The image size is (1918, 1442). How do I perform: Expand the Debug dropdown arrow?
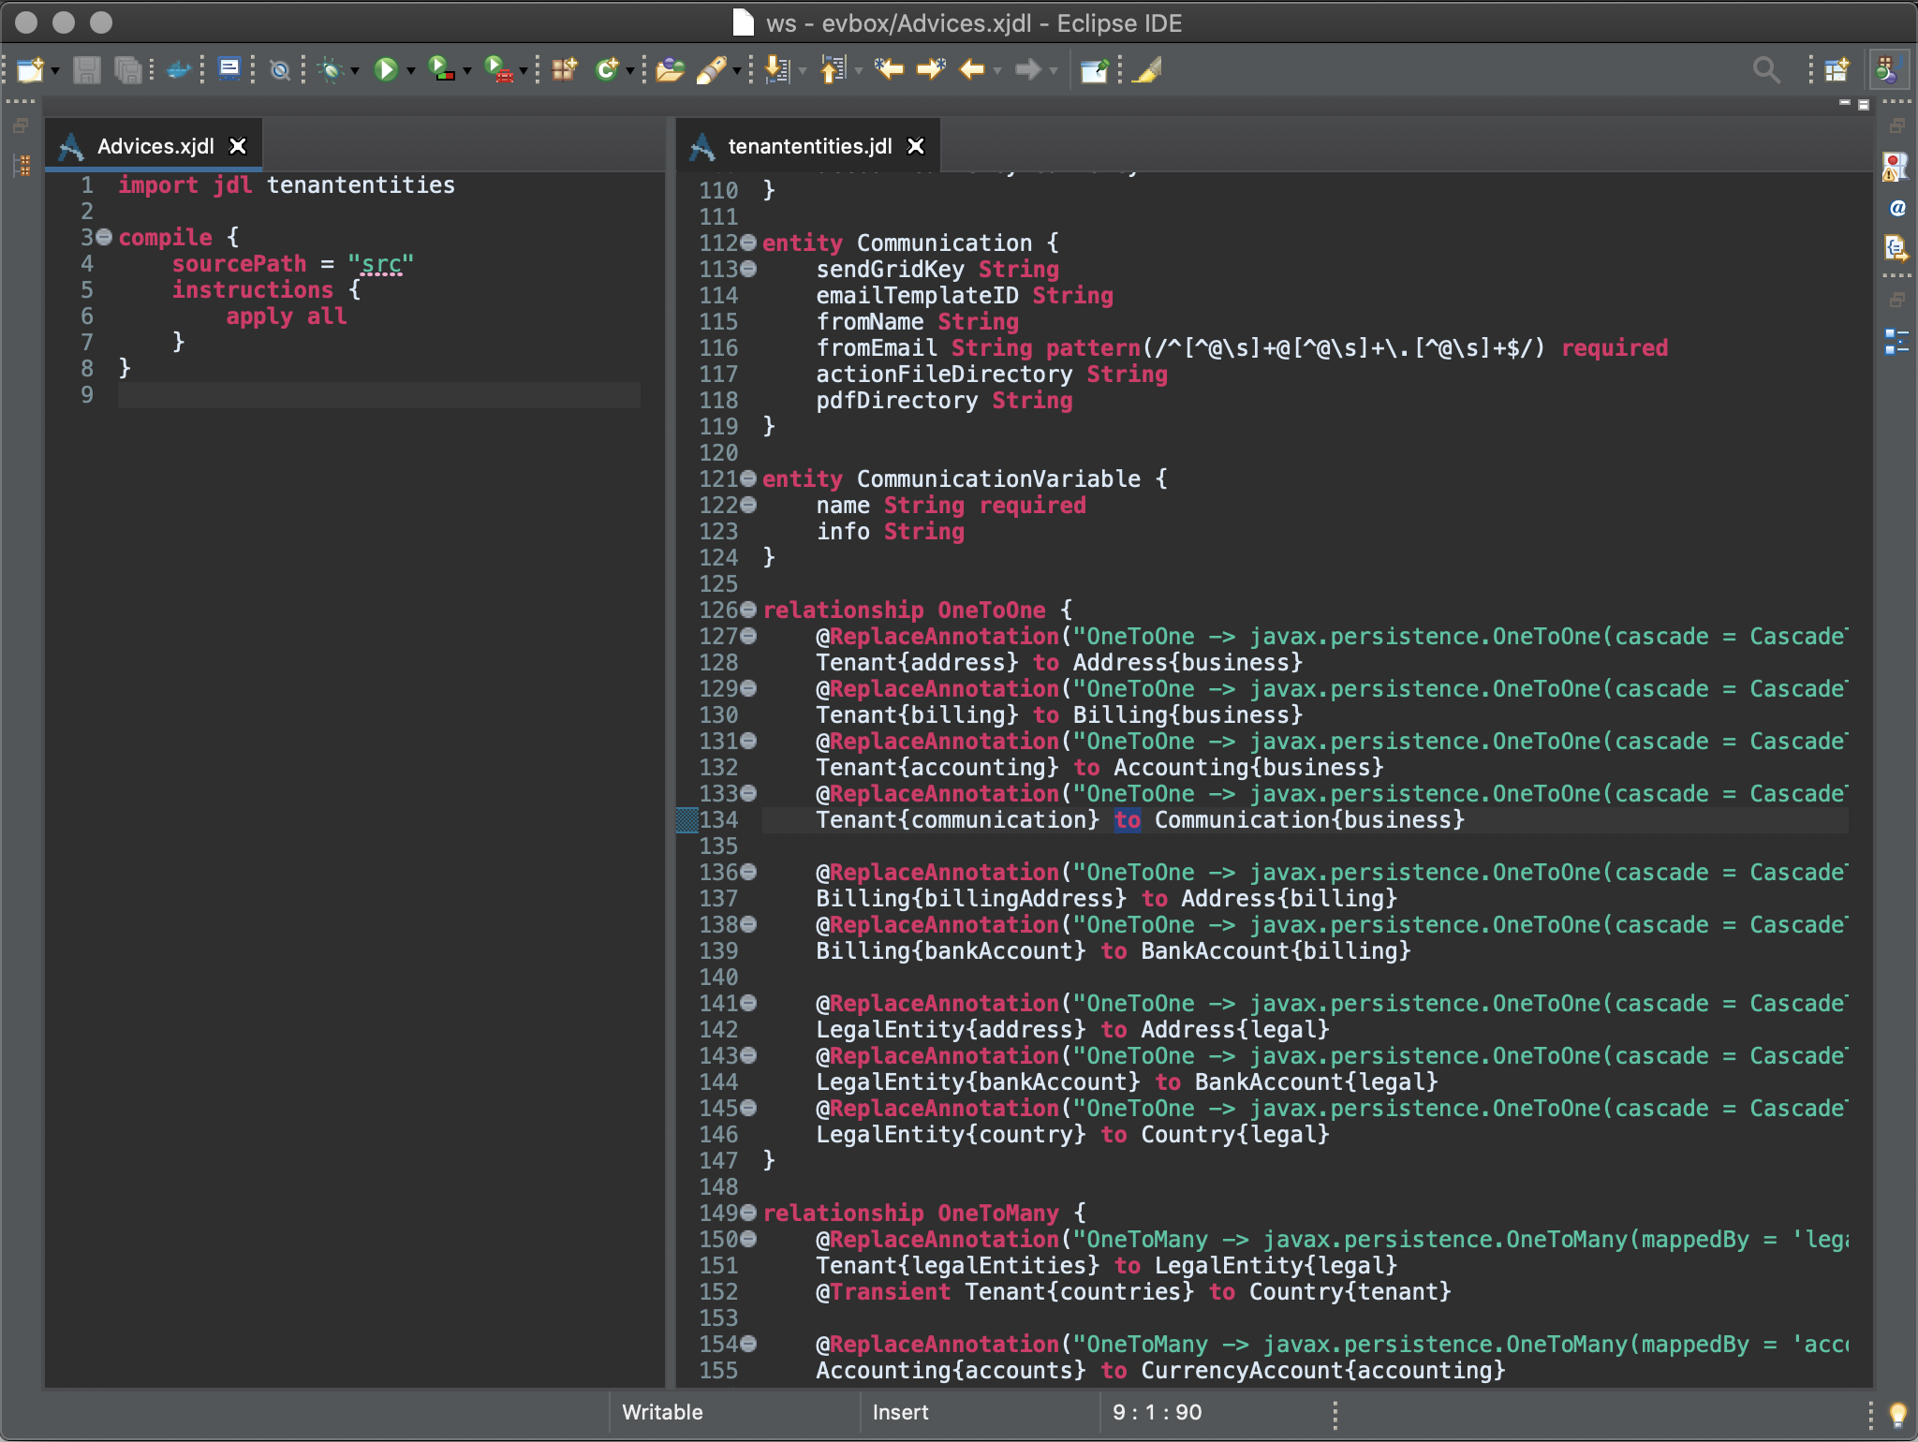click(x=355, y=71)
